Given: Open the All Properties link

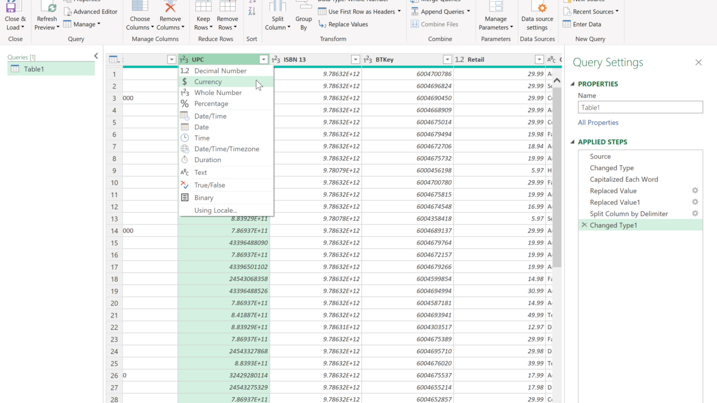Looking at the screenshot, I should [x=598, y=123].
